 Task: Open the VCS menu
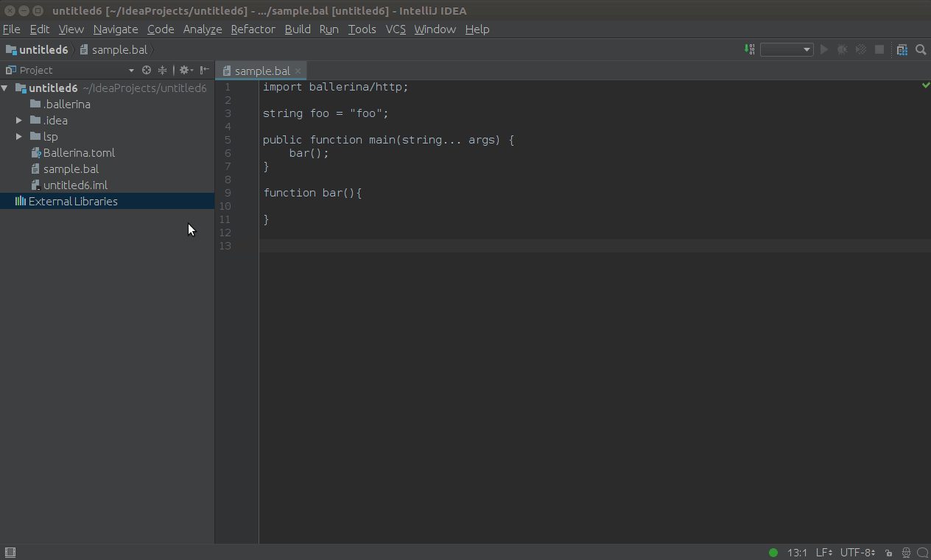click(396, 29)
